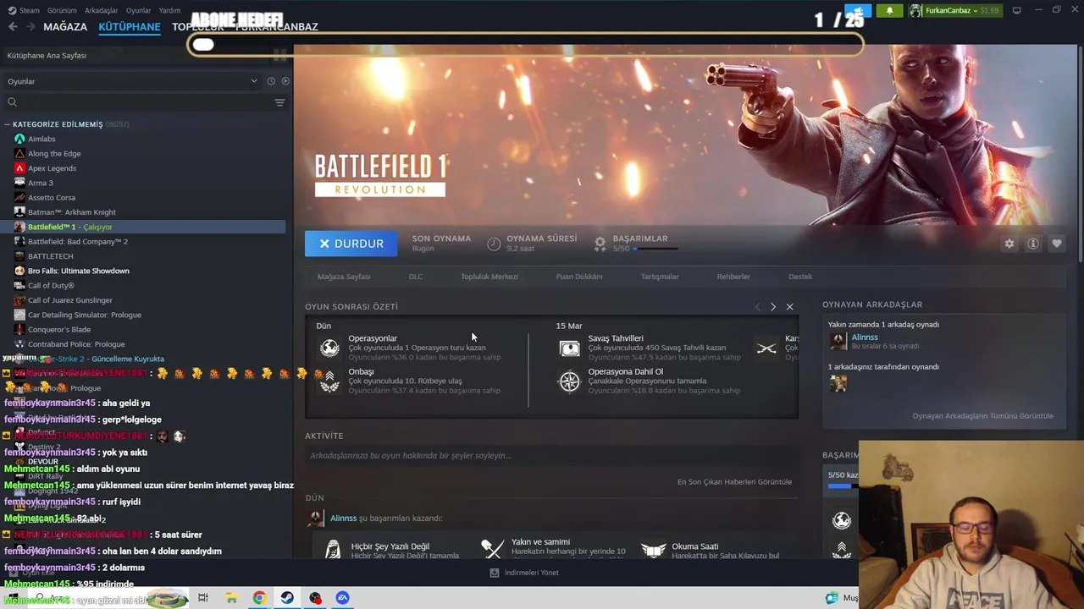Open the Oyunlar menu in menu bar
Screen dimensions: 1084x609
137,10
